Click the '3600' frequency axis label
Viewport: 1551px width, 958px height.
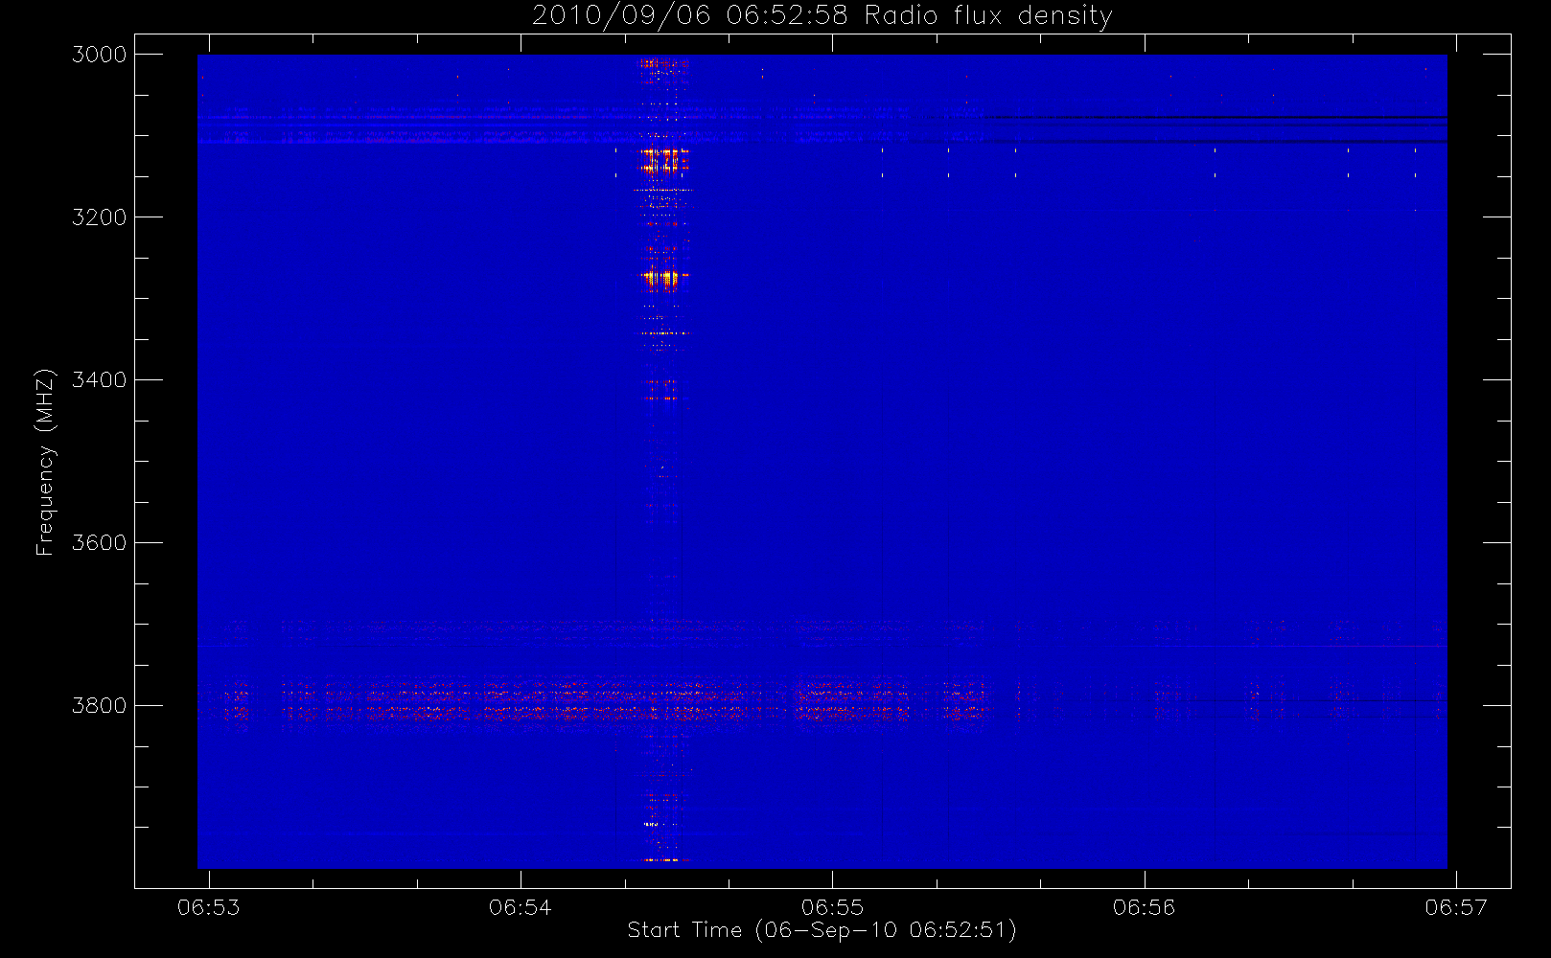point(100,543)
